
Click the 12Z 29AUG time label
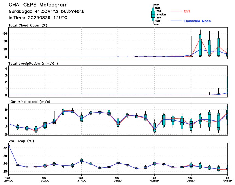tap(9, 179)
